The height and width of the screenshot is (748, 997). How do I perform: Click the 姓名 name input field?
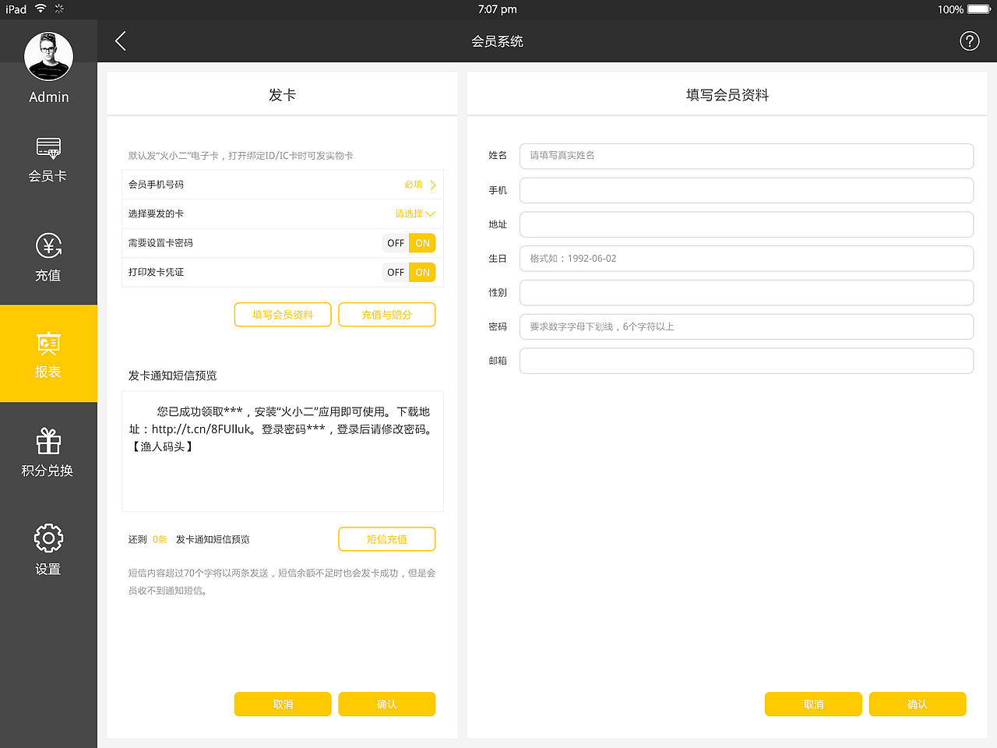click(746, 156)
